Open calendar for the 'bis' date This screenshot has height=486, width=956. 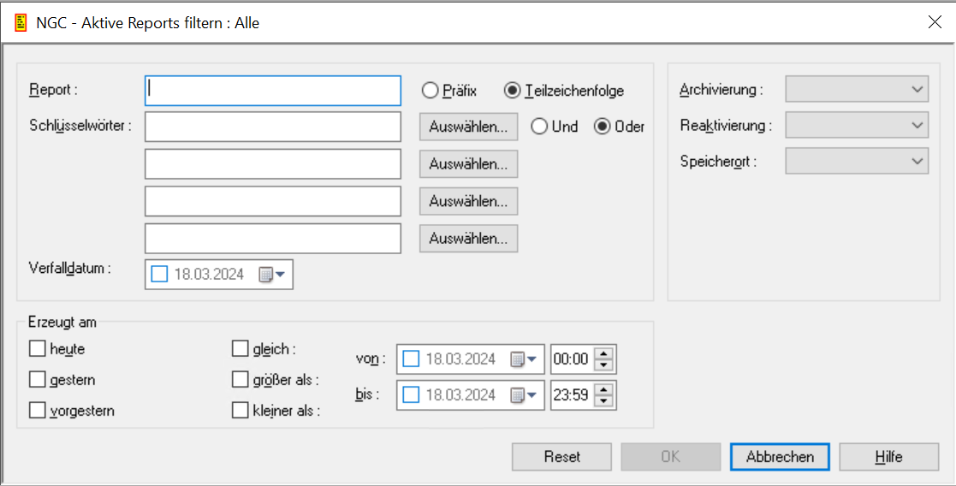click(523, 395)
